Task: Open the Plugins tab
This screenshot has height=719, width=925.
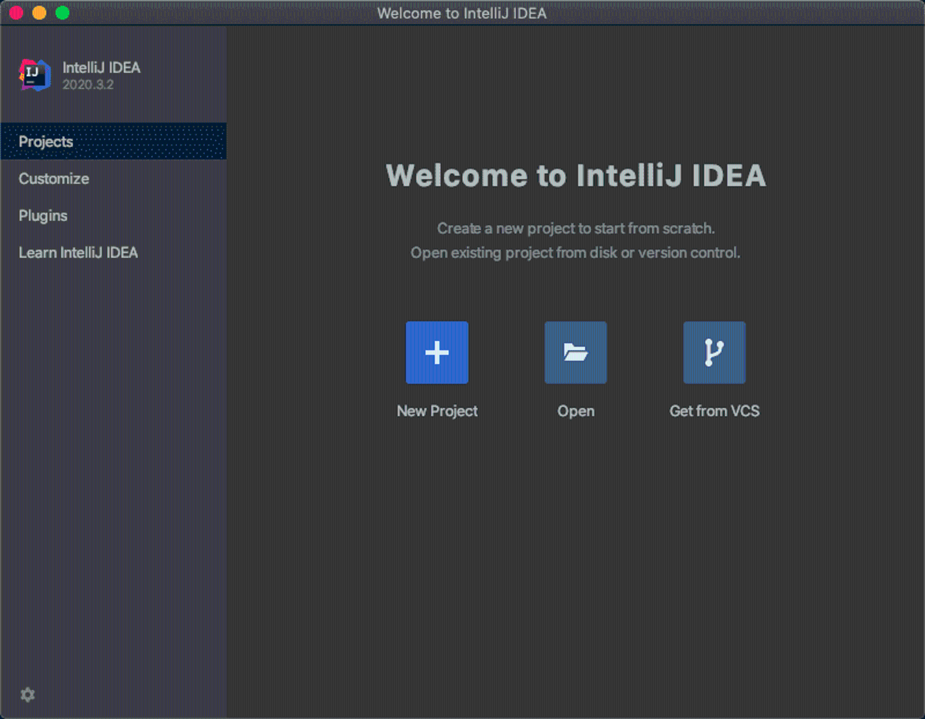Action: [114, 215]
